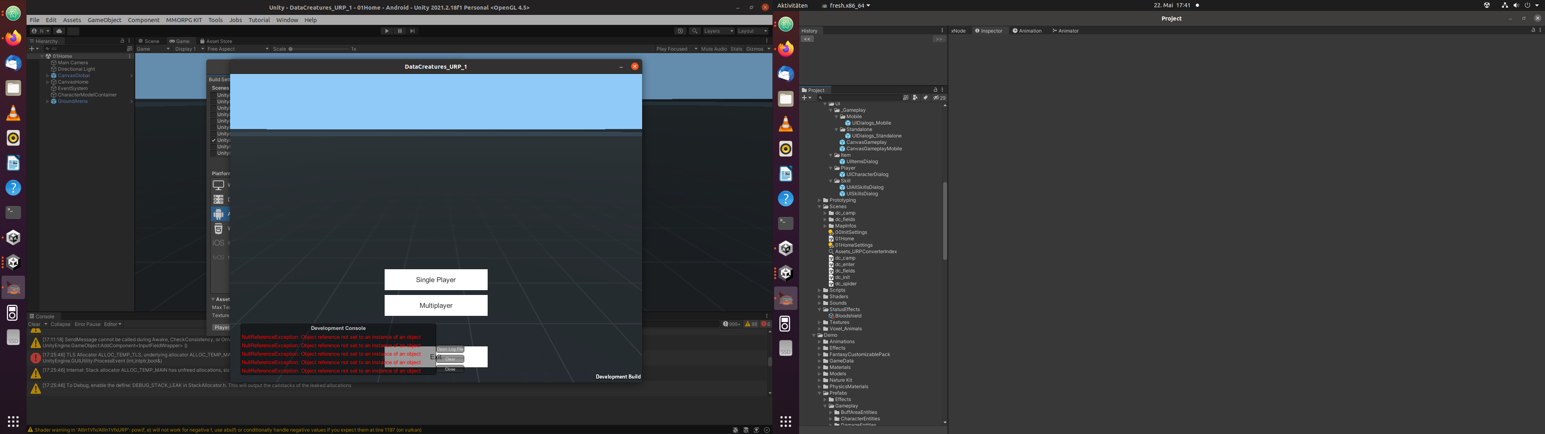Viewport: 1545px width, 434px height.
Task: Click the Game view Scale slider handle
Action: tap(291, 49)
